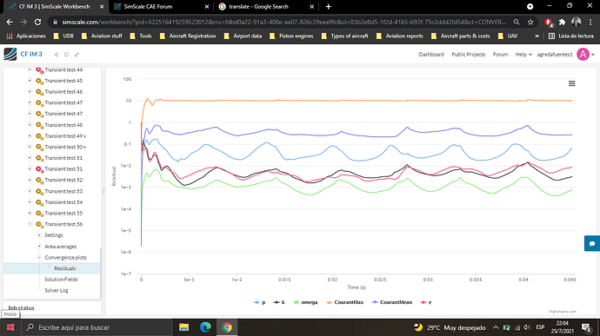Toggle the CourantMean series in chart legend
Viewport: 600px width, 336px height.
[x=392, y=302]
